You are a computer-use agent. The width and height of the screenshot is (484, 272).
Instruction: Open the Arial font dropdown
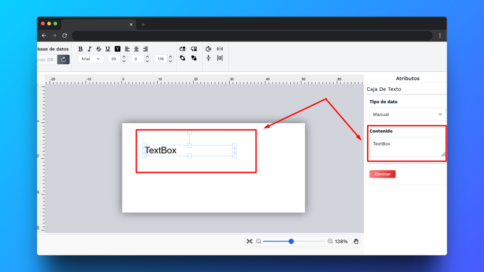(x=91, y=59)
